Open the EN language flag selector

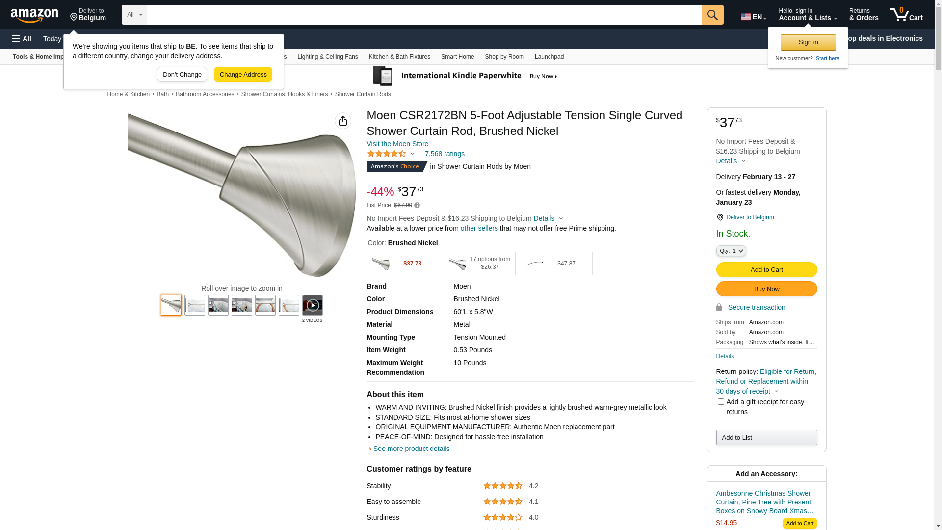point(753,17)
